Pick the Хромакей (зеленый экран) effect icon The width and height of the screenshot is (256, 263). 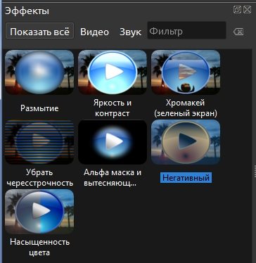(186, 72)
